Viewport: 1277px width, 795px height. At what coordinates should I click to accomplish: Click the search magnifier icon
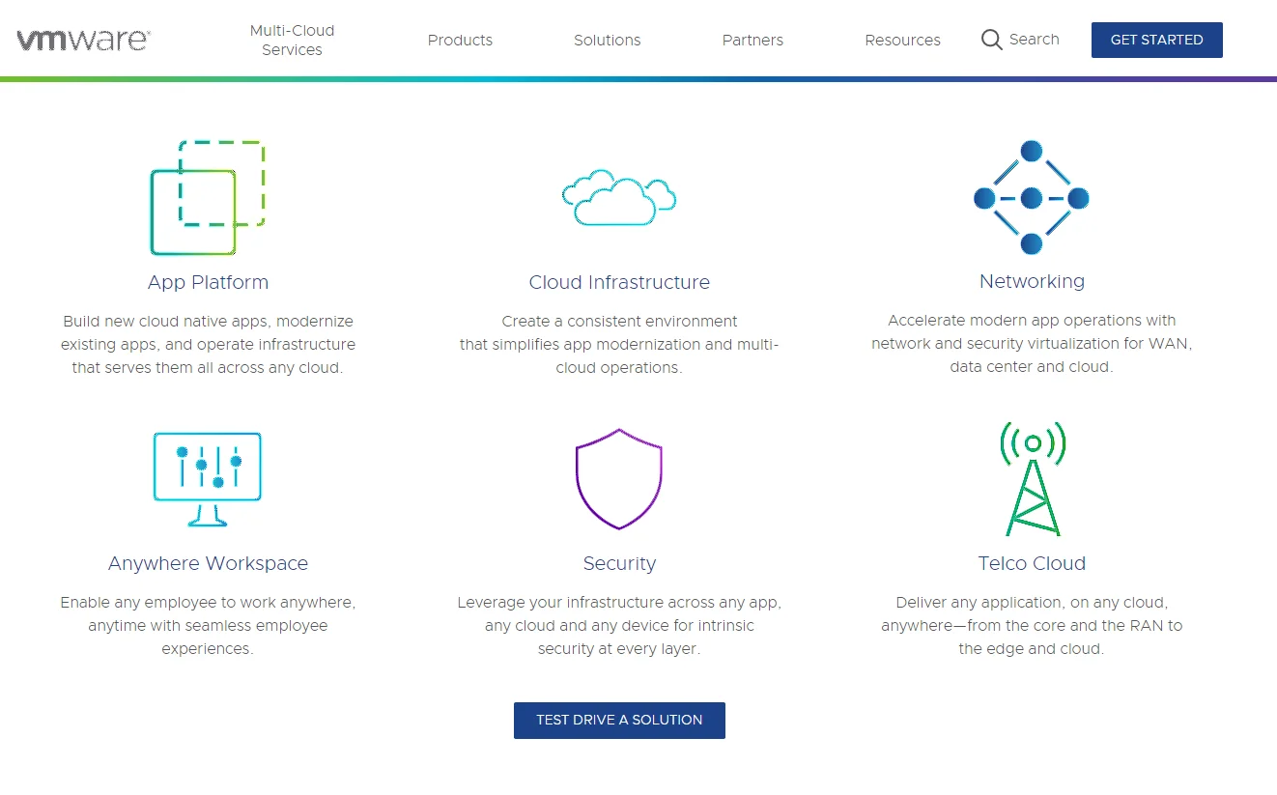pyautogui.click(x=991, y=40)
